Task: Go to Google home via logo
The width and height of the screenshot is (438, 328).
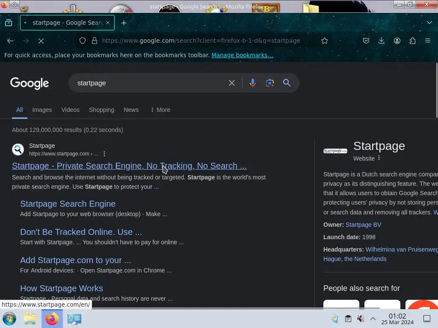Action: click(30, 83)
